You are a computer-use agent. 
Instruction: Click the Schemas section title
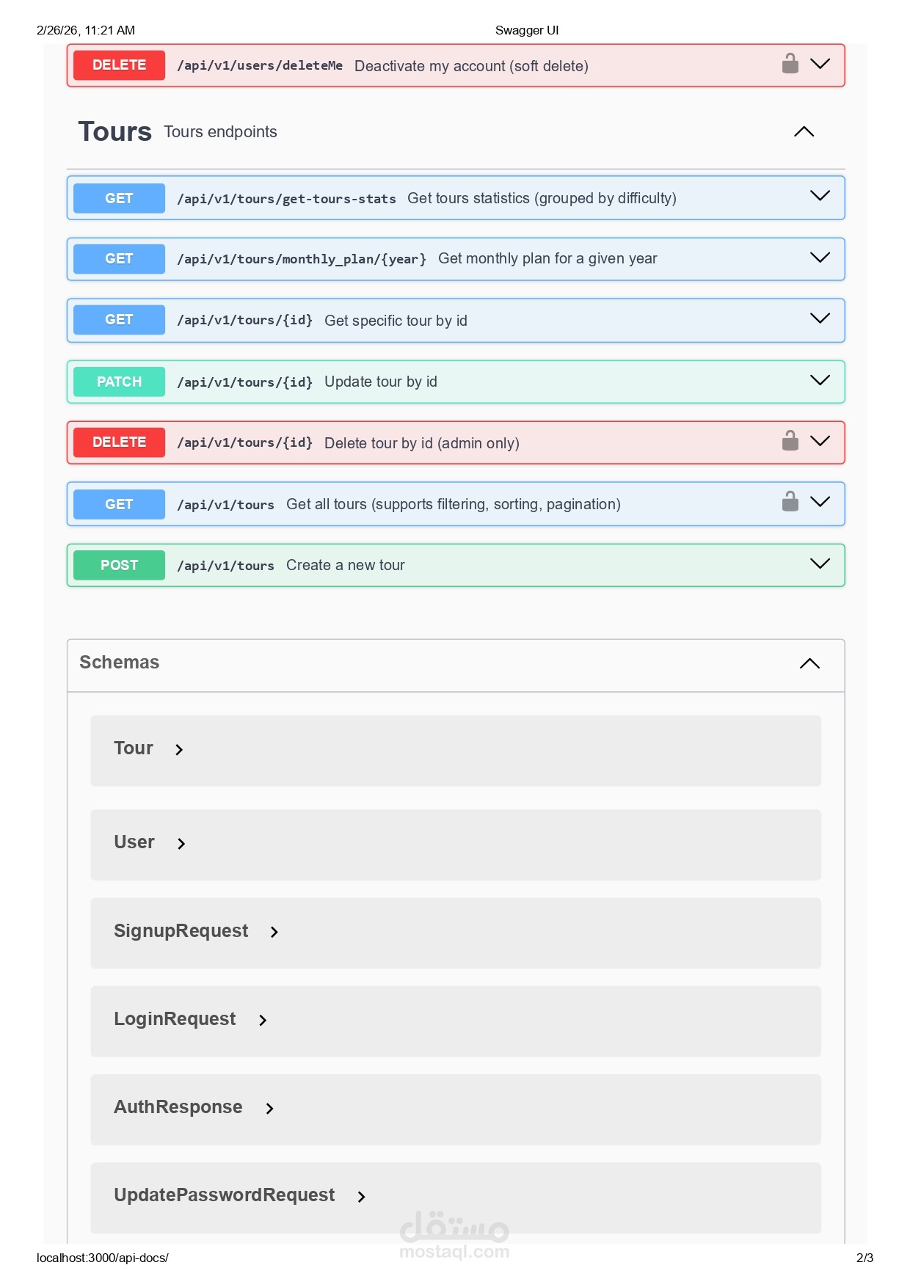coord(119,663)
